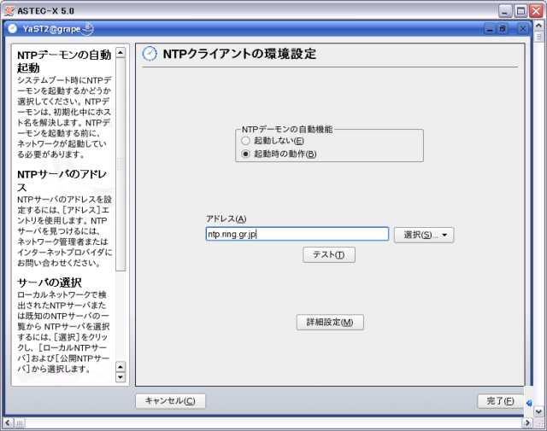Image resolution: width=547 pixels, height=431 pixels.
Task: Click the NTP client clock icon in header
Action: tap(150, 54)
